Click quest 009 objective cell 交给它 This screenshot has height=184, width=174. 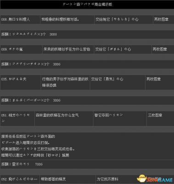123,49
